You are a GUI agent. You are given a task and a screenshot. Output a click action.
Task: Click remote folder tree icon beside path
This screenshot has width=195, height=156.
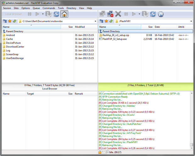click(101, 21)
